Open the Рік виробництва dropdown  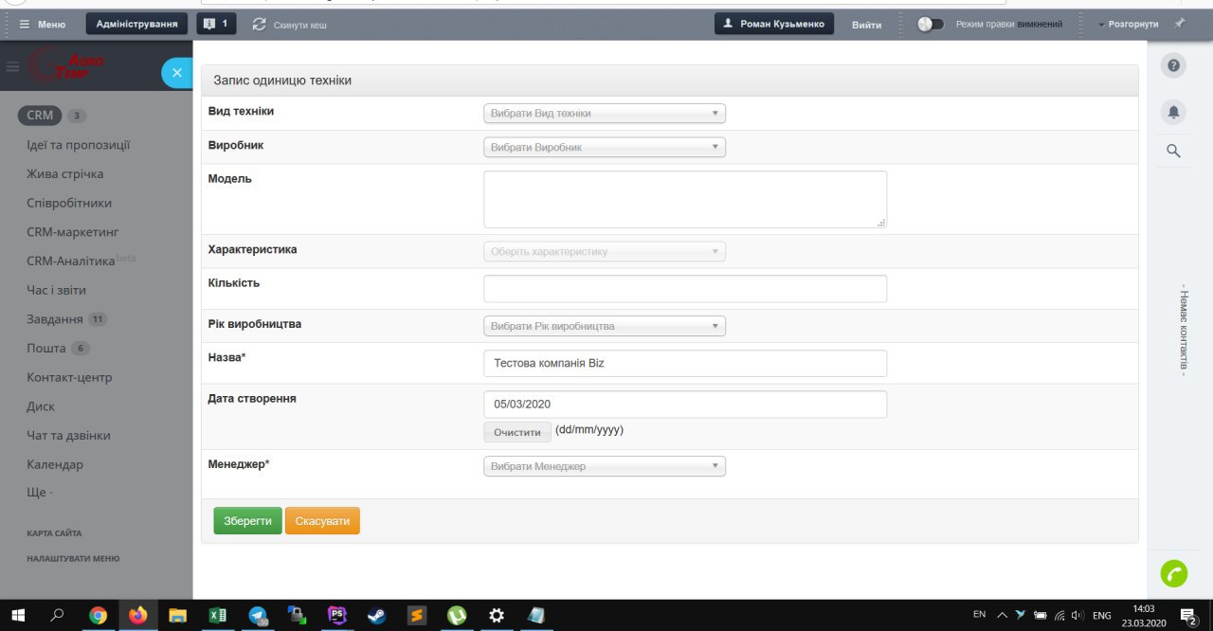click(605, 326)
